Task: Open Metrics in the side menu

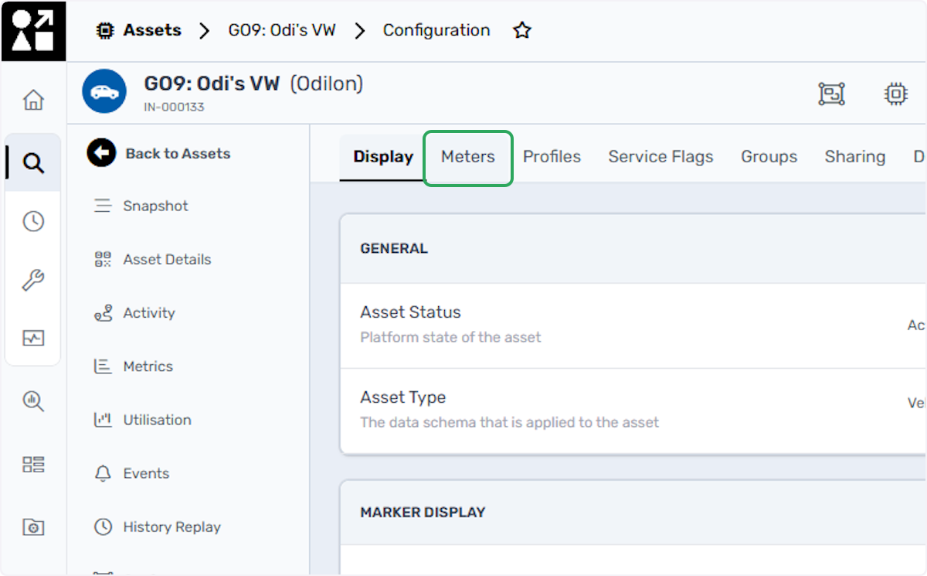Action: point(148,366)
